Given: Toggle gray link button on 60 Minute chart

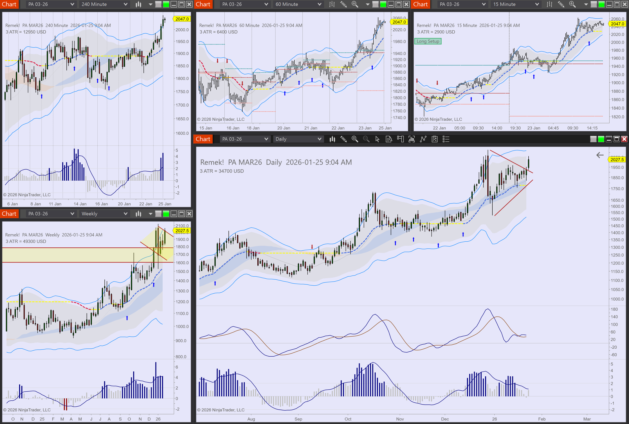Looking at the screenshot, I should pyautogui.click(x=375, y=4).
